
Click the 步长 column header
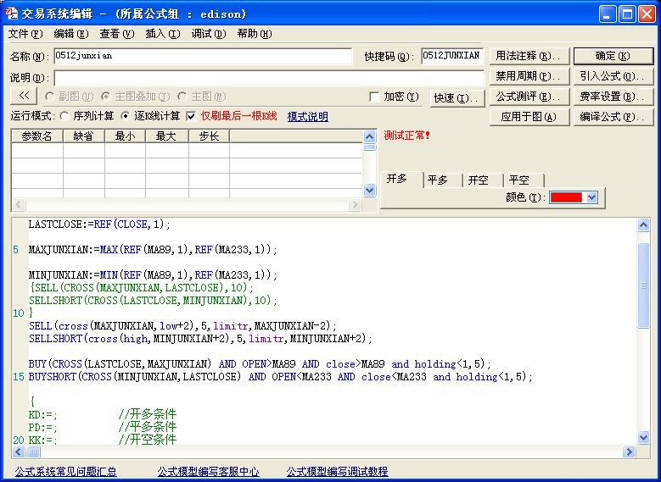coord(209,136)
